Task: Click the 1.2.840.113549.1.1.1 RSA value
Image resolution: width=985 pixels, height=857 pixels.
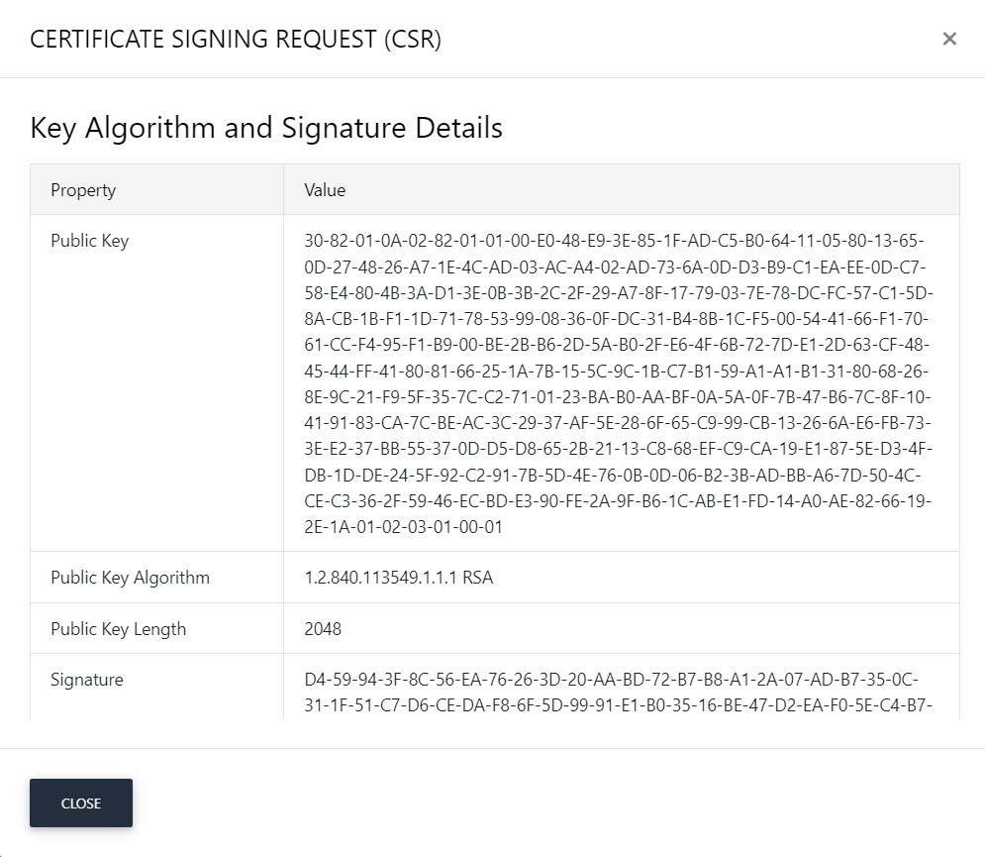Action: point(399,578)
